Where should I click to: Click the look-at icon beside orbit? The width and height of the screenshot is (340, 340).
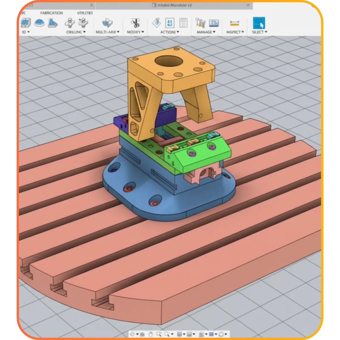point(142,335)
